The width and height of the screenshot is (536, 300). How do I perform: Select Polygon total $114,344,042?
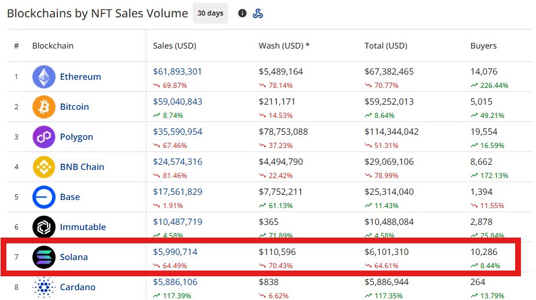coord(392,132)
